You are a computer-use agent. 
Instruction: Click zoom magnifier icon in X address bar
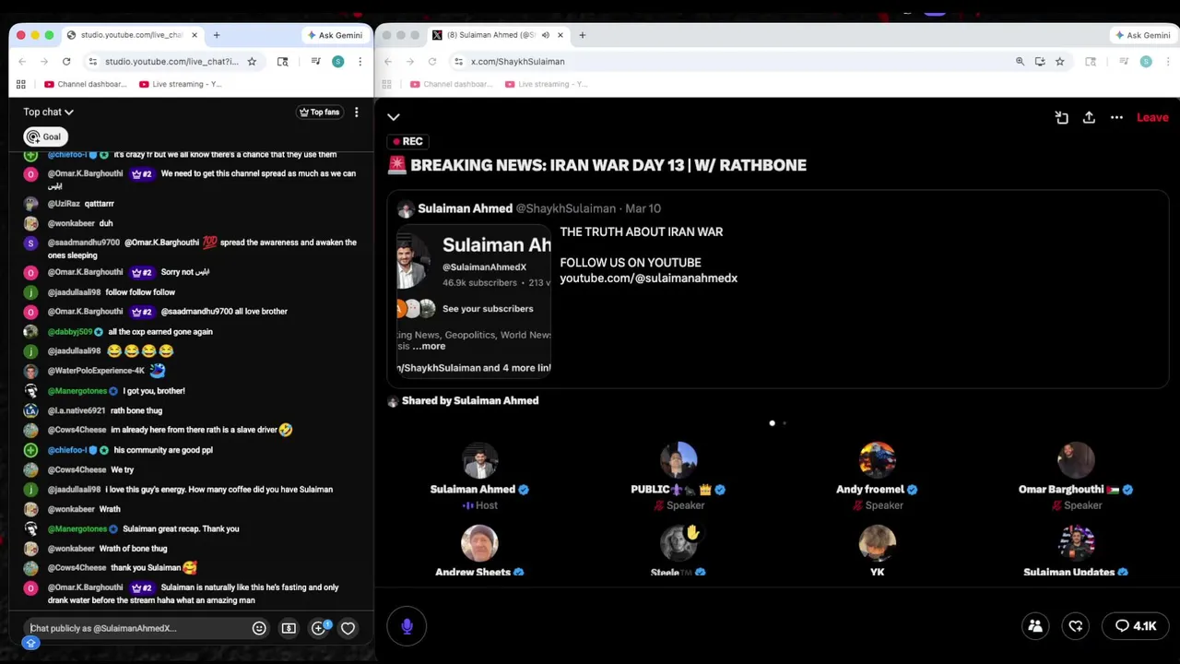click(x=1020, y=62)
